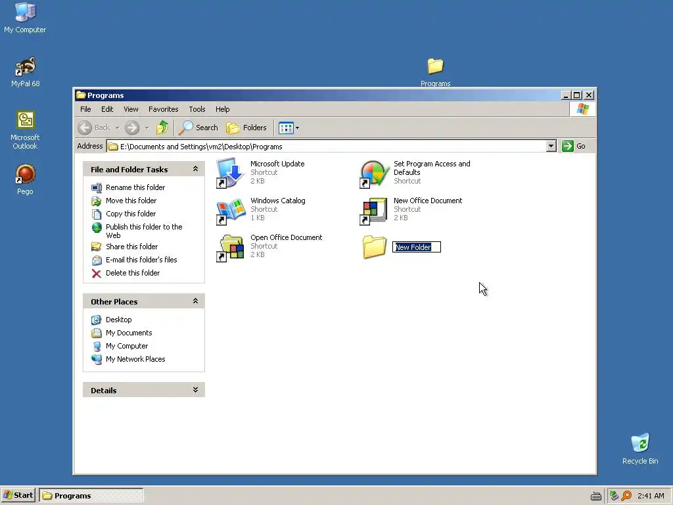Click the Start button
Viewport: 673px width, 505px height.
[18, 495]
